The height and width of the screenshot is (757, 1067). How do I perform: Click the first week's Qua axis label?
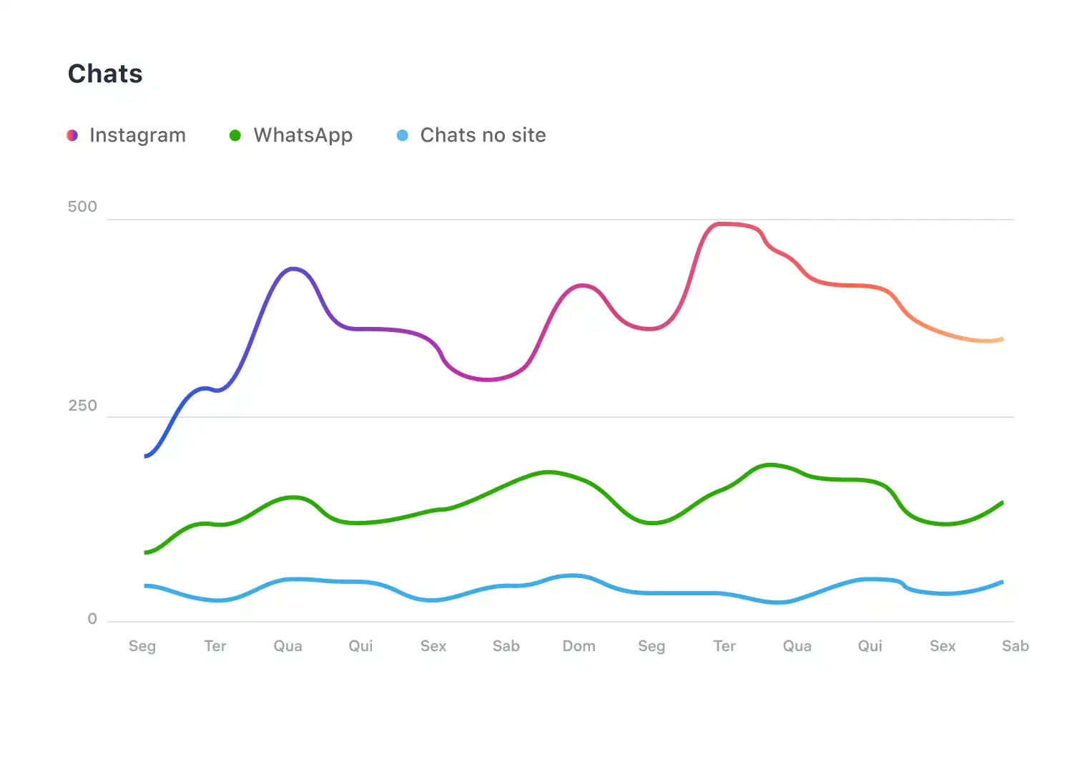pos(287,646)
